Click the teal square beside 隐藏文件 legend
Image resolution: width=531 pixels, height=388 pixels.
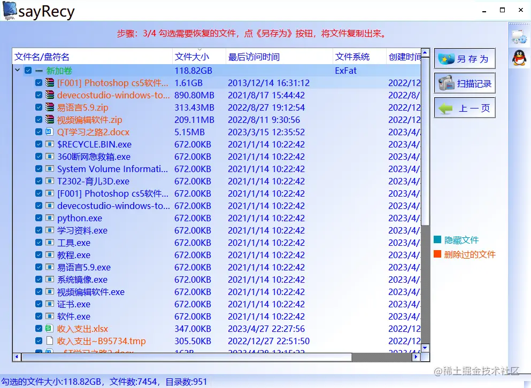pos(438,240)
